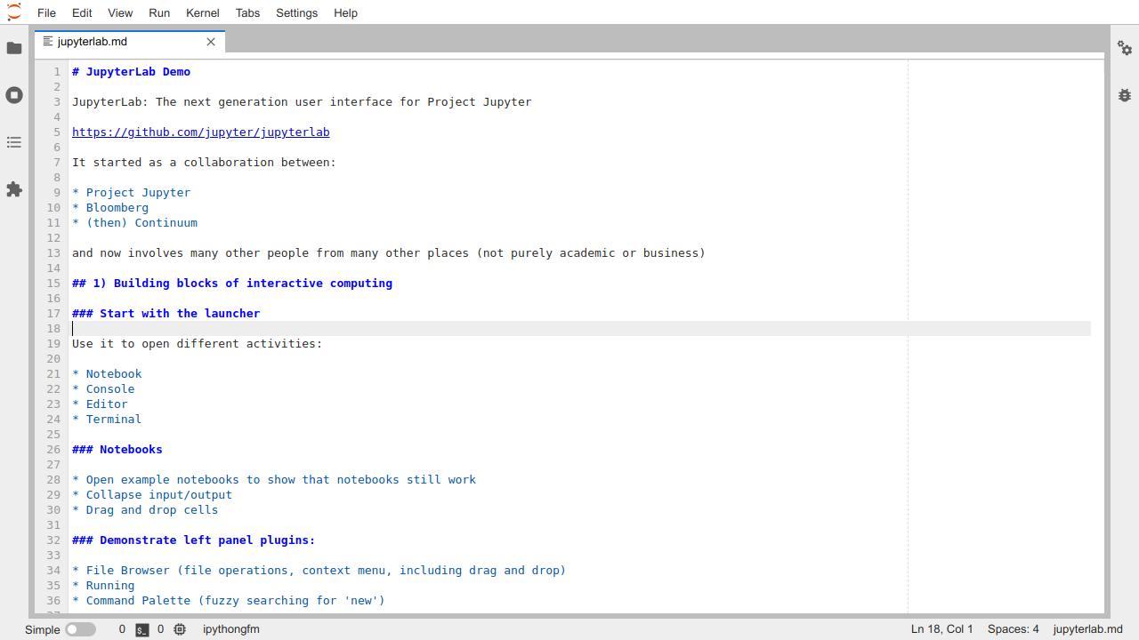Click Spaces: 4 indentation setting
The height and width of the screenshot is (640, 1139).
1014,629
